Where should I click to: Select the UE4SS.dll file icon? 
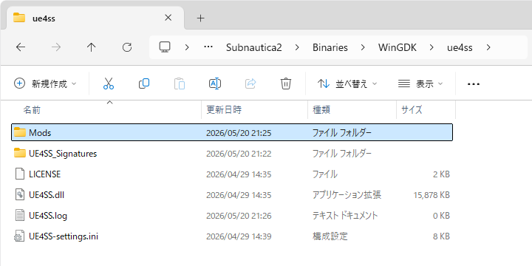click(x=20, y=195)
